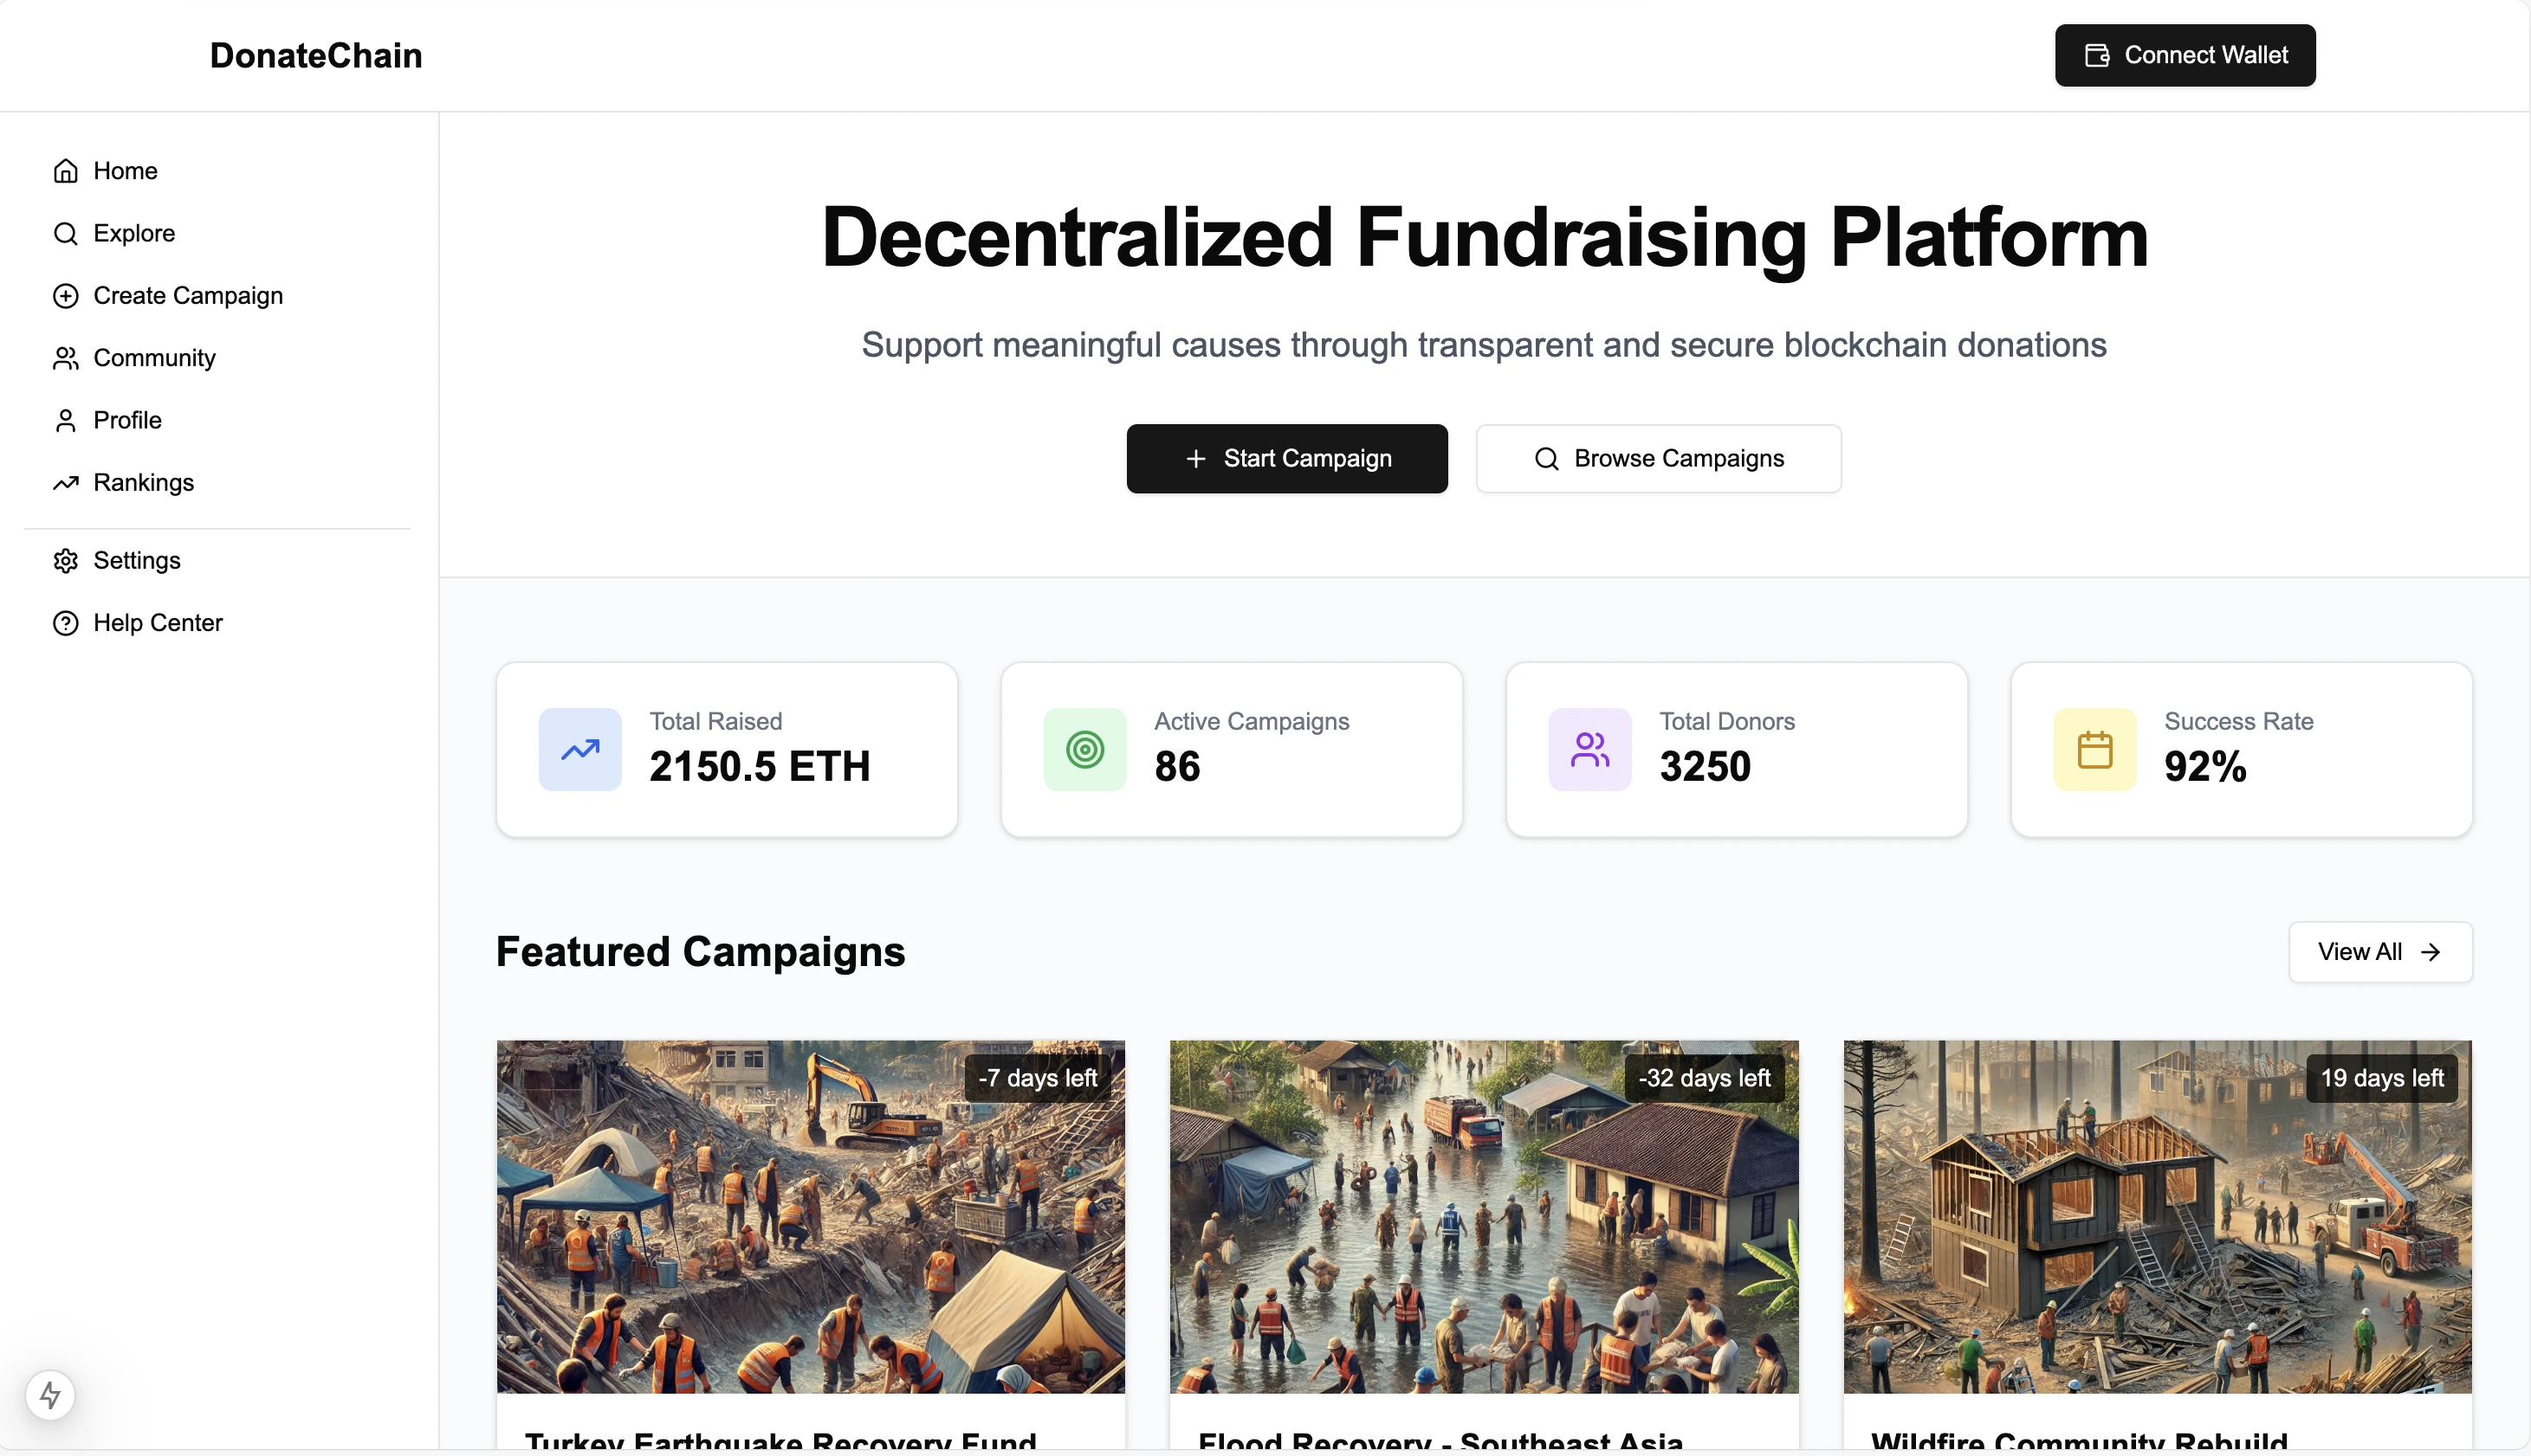Click the Settings gear icon
The height and width of the screenshot is (1456, 2531).
click(66, 561)
